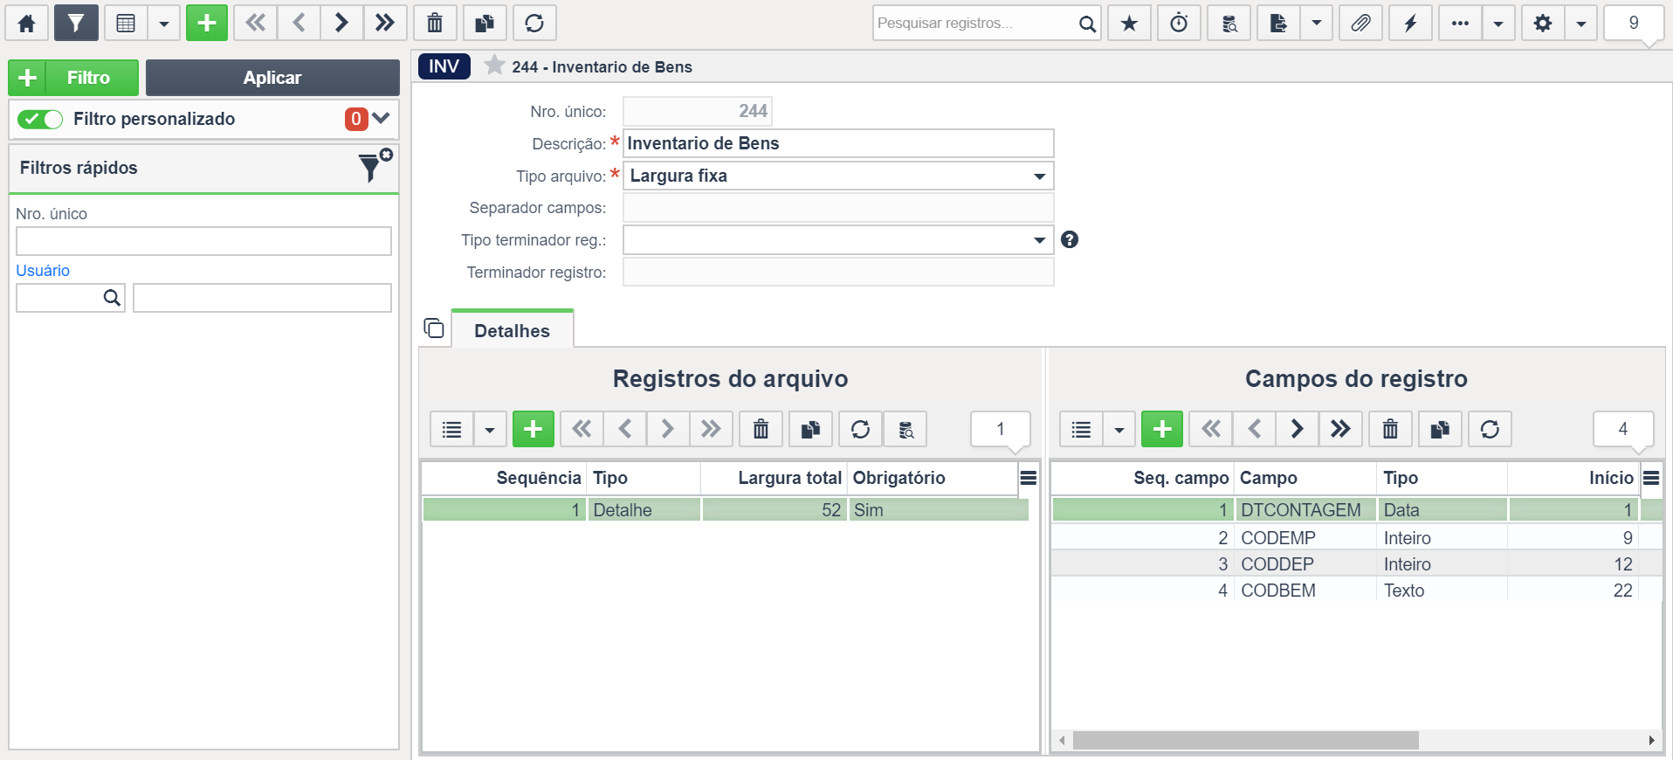Image resolution: width=1673 pixels, height=760 pixels.
Task: Click the help question mark icon
Action: [x=1070, y=239]
